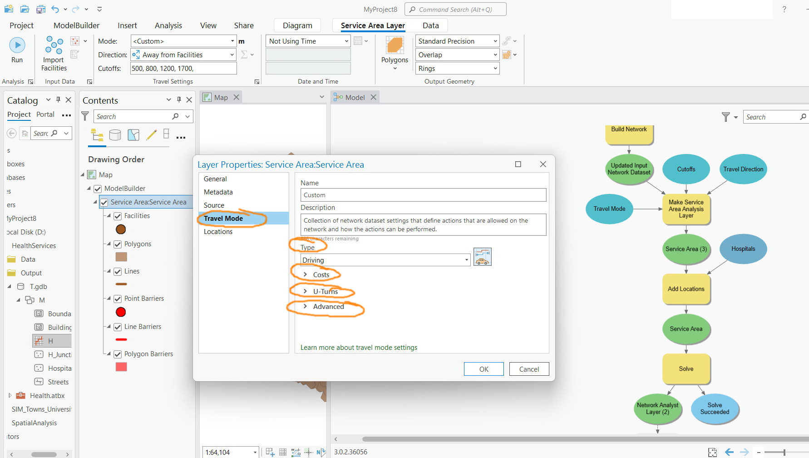Click the Undo arrow icon
809x458 pixels.
55,9
